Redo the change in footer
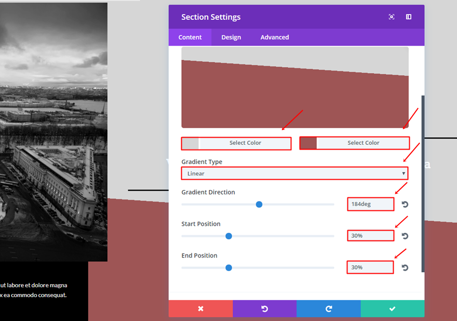 pos(328,309)
